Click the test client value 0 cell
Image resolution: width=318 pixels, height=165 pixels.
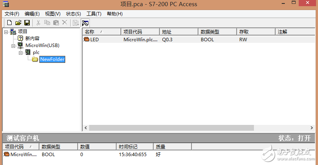(x=81, y=155)
